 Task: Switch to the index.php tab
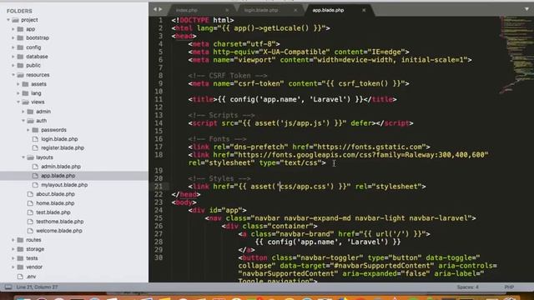coord(201,10)
